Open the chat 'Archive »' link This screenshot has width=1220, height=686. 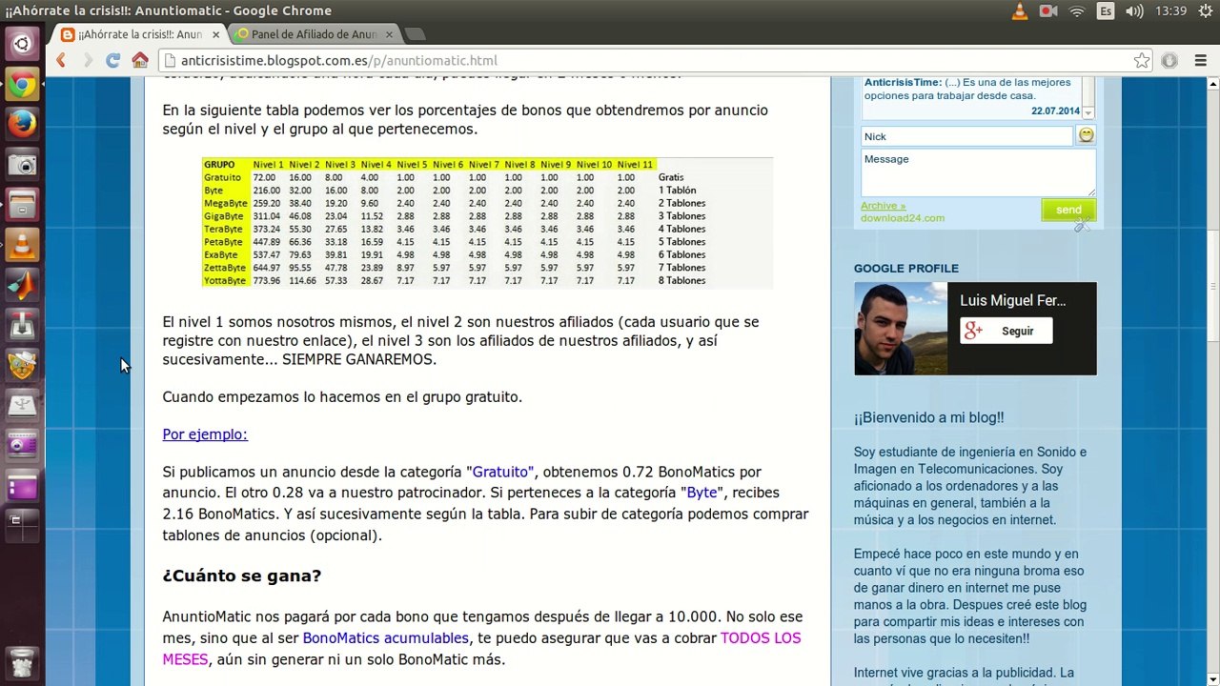(884, 206)
